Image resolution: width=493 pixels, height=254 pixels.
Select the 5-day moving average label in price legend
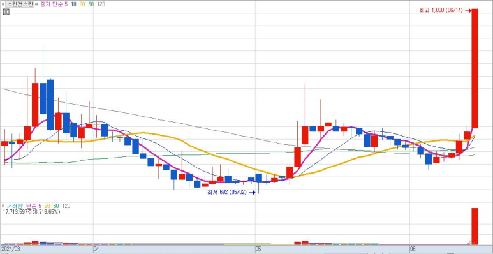pyautogui.click(x=66, y=4)
